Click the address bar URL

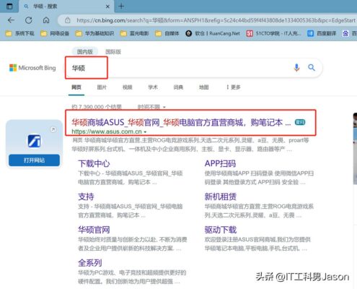coord(216,20)
